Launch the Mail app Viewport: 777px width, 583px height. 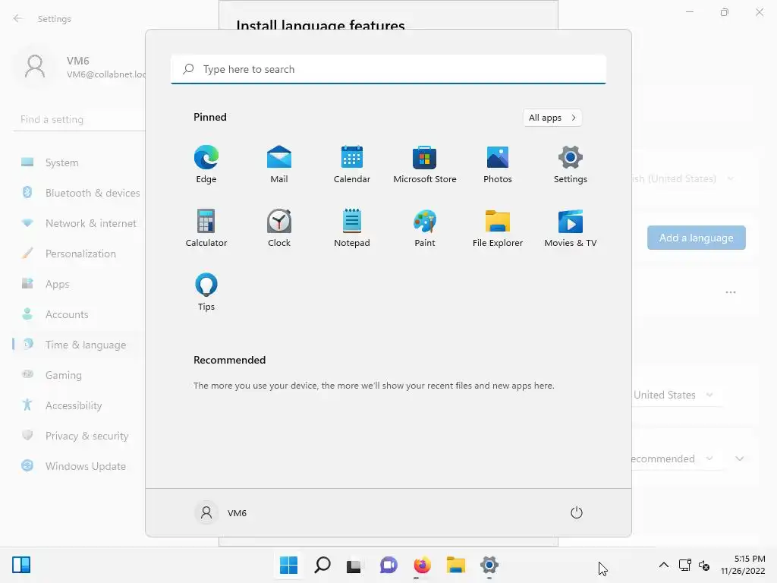pyautogui.click(x=279, y=165)
